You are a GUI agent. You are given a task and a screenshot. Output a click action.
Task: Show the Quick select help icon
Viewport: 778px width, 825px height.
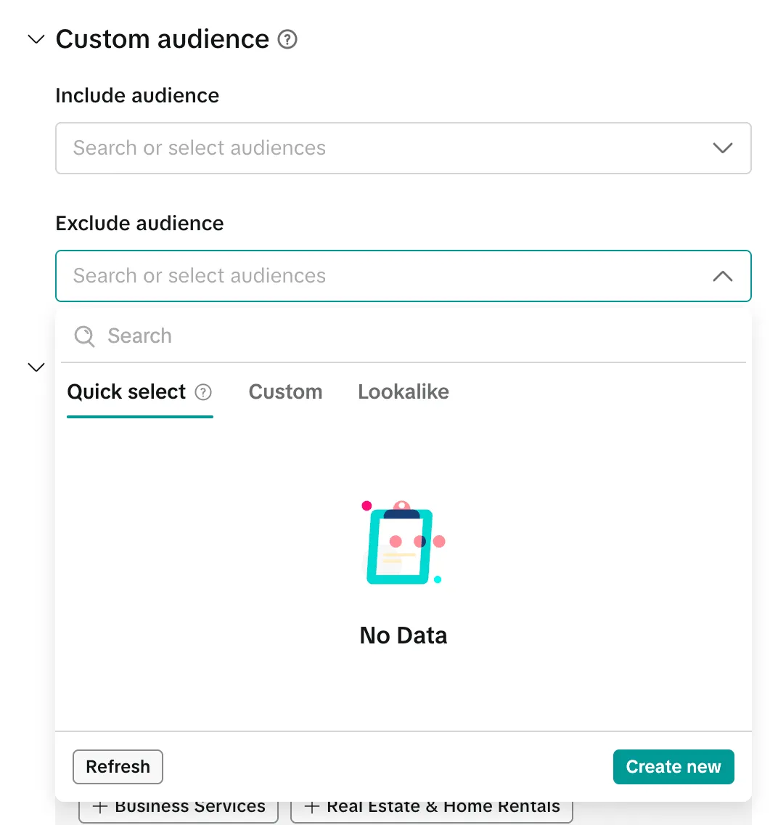tap(203, 392)
